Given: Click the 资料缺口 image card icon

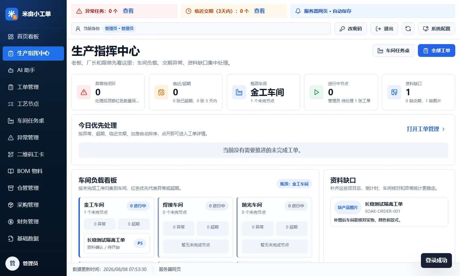Looking at the screenshot, I should tap(394, 92).
